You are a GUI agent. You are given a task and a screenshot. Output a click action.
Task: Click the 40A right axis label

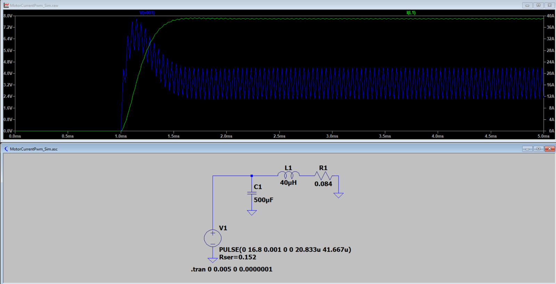coord(550,16)
